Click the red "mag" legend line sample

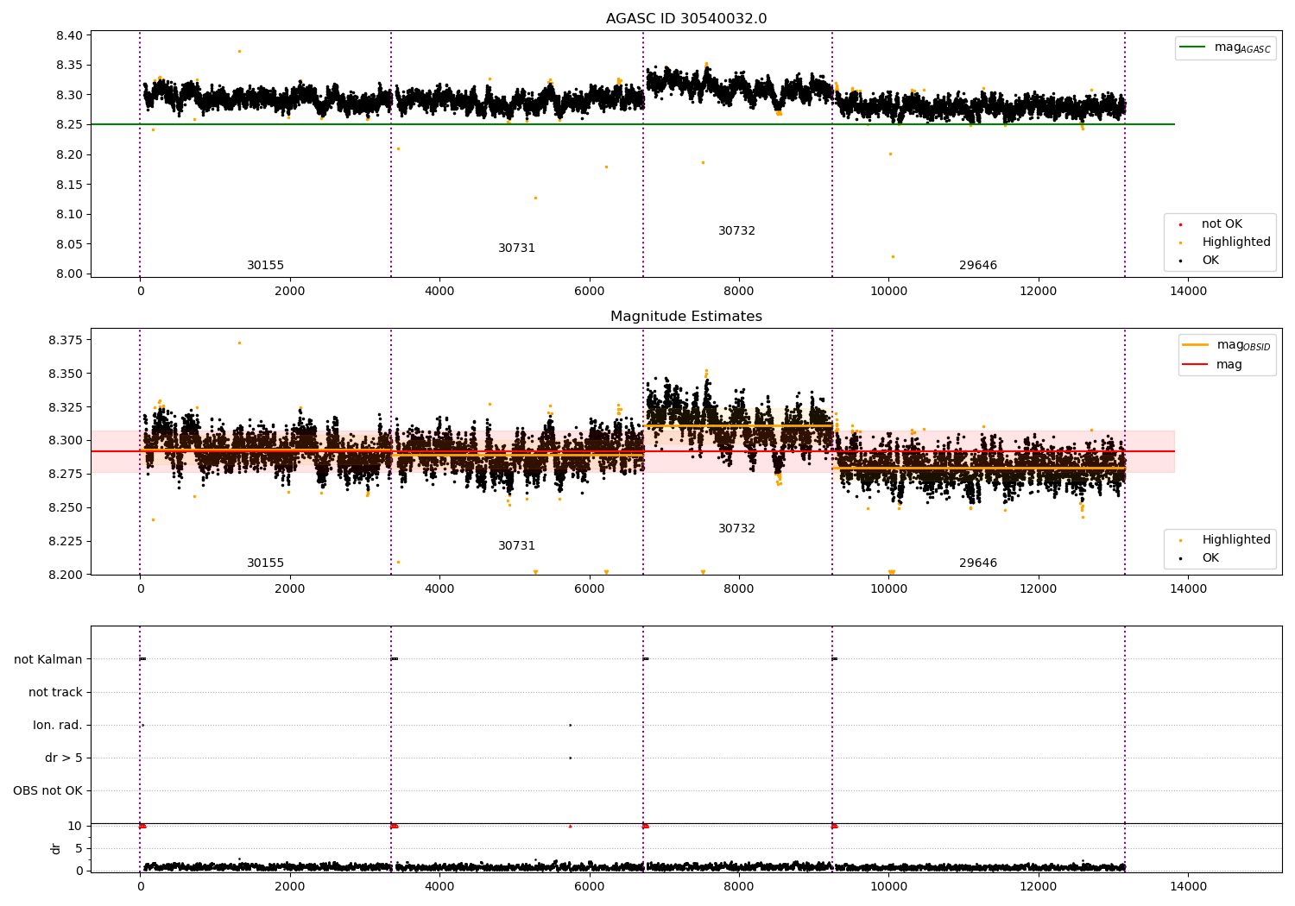[1196, 364]
